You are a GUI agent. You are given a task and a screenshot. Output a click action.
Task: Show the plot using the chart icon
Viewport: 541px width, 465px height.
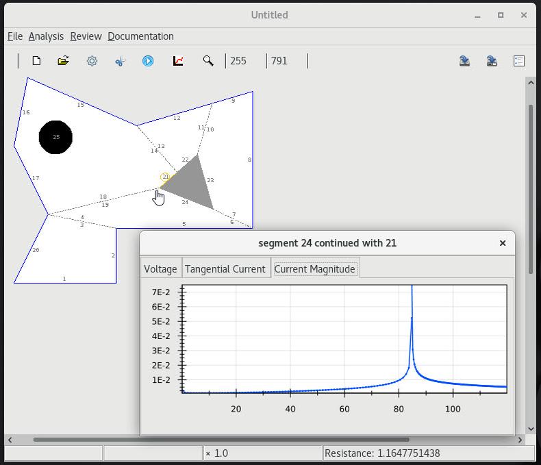[178, 61]
